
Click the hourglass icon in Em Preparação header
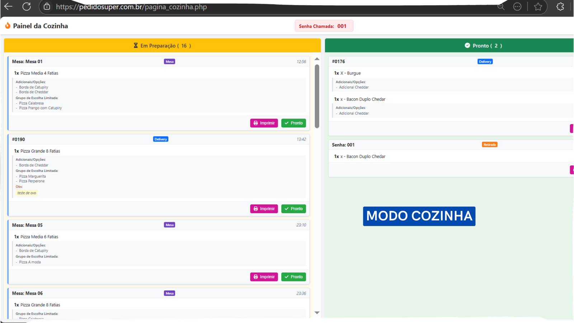(136, 46)
